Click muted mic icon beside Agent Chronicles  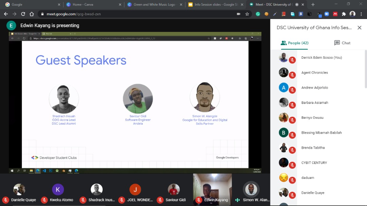292,75
